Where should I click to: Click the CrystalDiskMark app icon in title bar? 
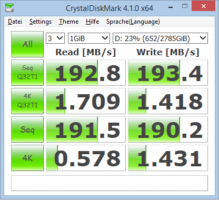pos(9,8)
